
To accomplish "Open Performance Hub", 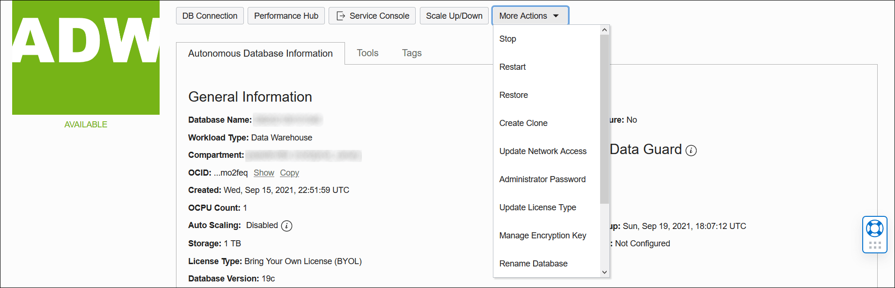I will 286,16.
